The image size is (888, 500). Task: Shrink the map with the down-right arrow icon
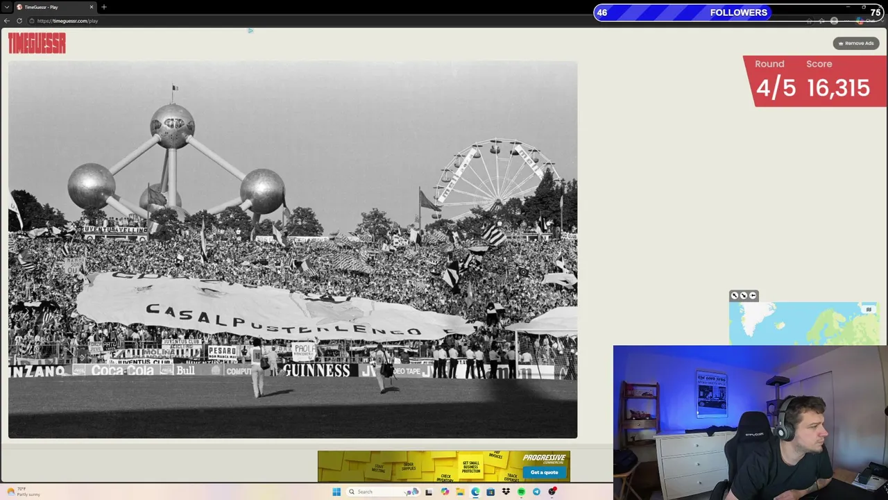744,296
